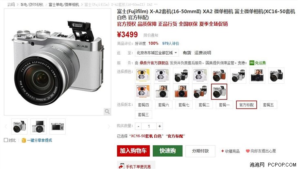Open the 北京市东城区 delivery region dropdown
This screenshot has width=298, height=169.
pyautogui.click(x=157, y=53)
